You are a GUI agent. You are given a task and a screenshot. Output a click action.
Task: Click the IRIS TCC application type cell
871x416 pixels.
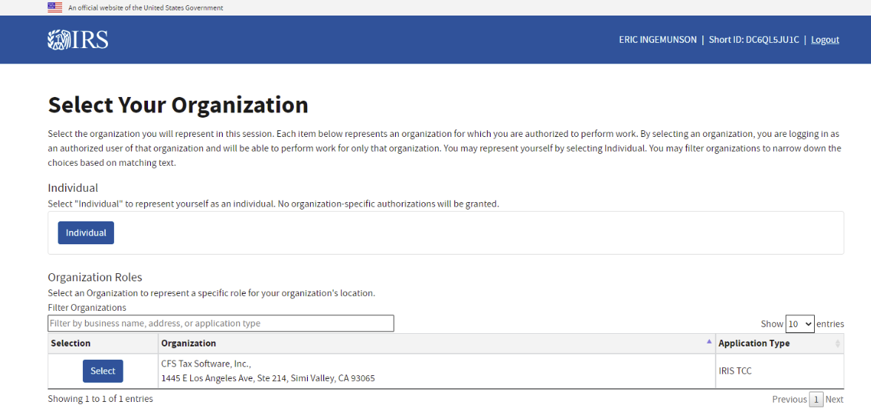[x=735, y=371]
